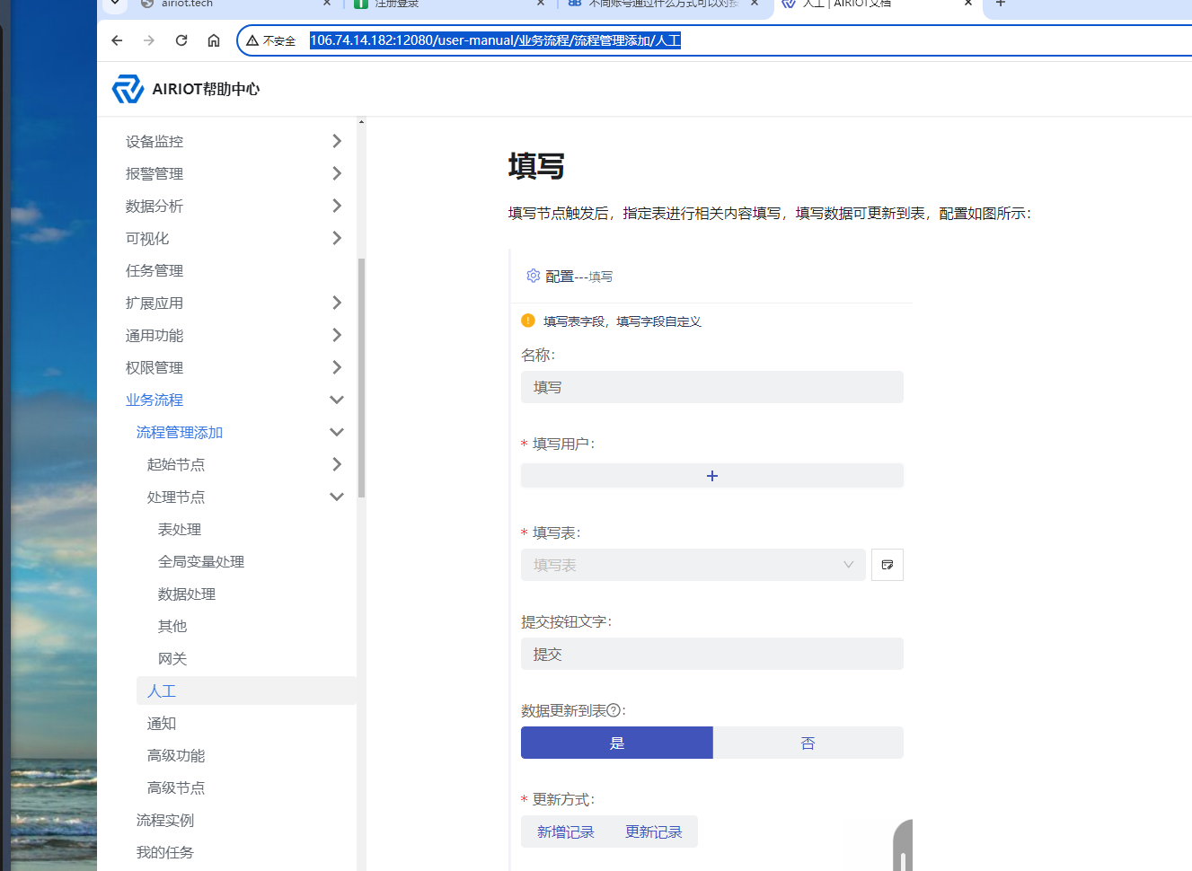The image size is (1192, 871).
Task: Click the AIRIOT logo icon
Action: click(128, 89)
